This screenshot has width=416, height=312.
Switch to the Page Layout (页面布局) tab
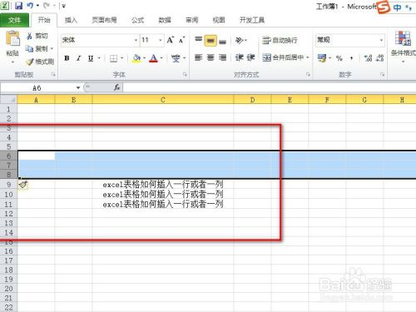[104, 20]
